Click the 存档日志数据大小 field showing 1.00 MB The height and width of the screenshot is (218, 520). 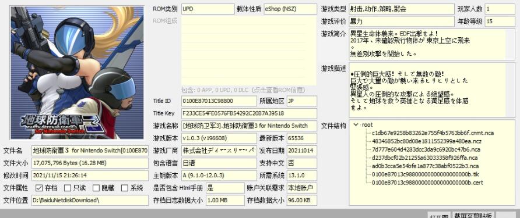pos(225,200)
